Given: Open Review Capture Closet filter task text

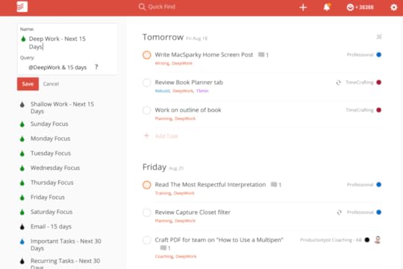Looking at the screenshot, I should coord(193,212).
